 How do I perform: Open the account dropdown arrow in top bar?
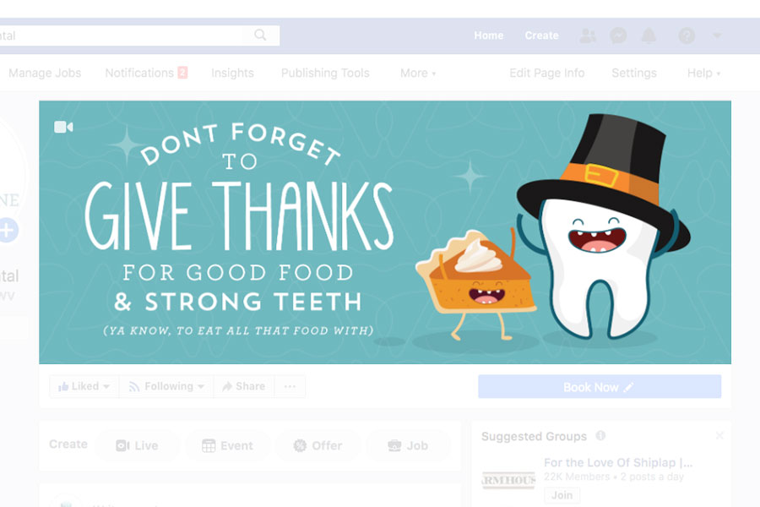(x=717, y=35)
